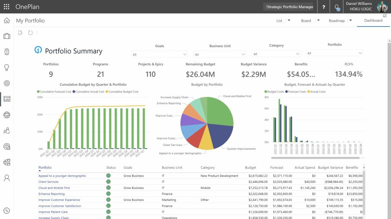This screenshot has width=391, height=219.
Task: Open Cloud and Mobile First link
Action: (54, 188)
